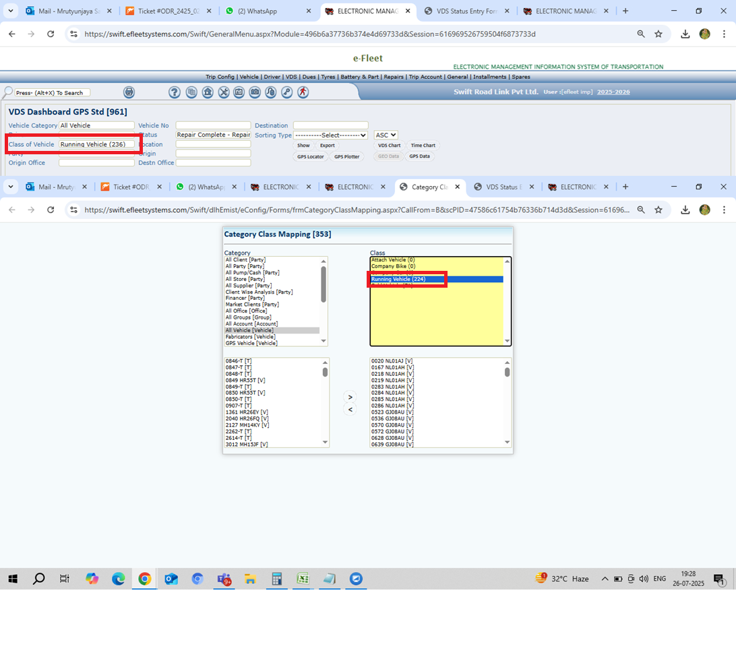Screen dimensions: 736x665
Task: Click the home icon in e-Fleet toolbar
Action: (208, 92)
